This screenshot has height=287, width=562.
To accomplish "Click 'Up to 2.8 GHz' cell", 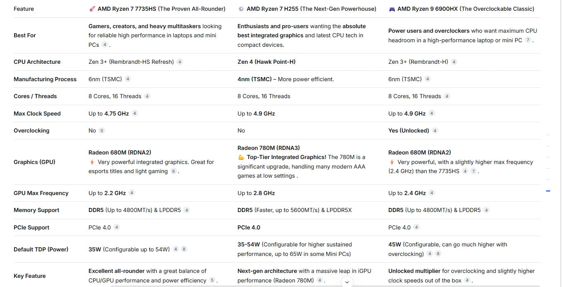I will point(256,193).
